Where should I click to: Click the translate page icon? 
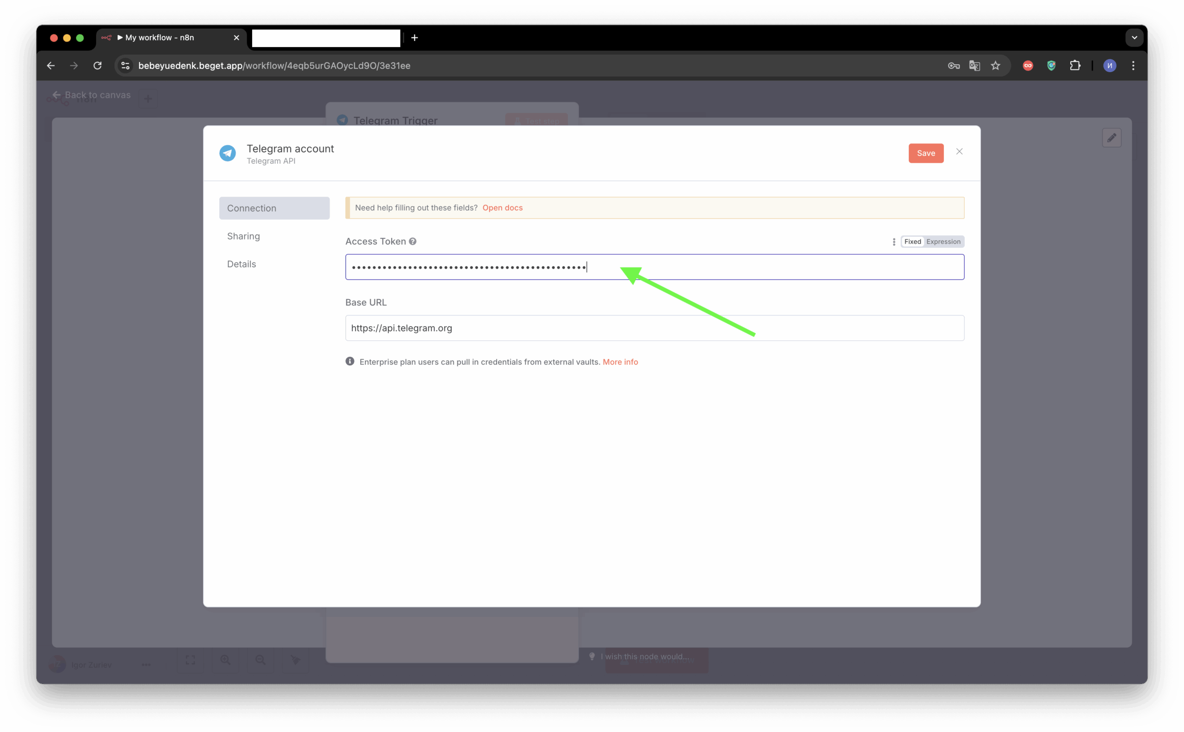click(974, 66)
